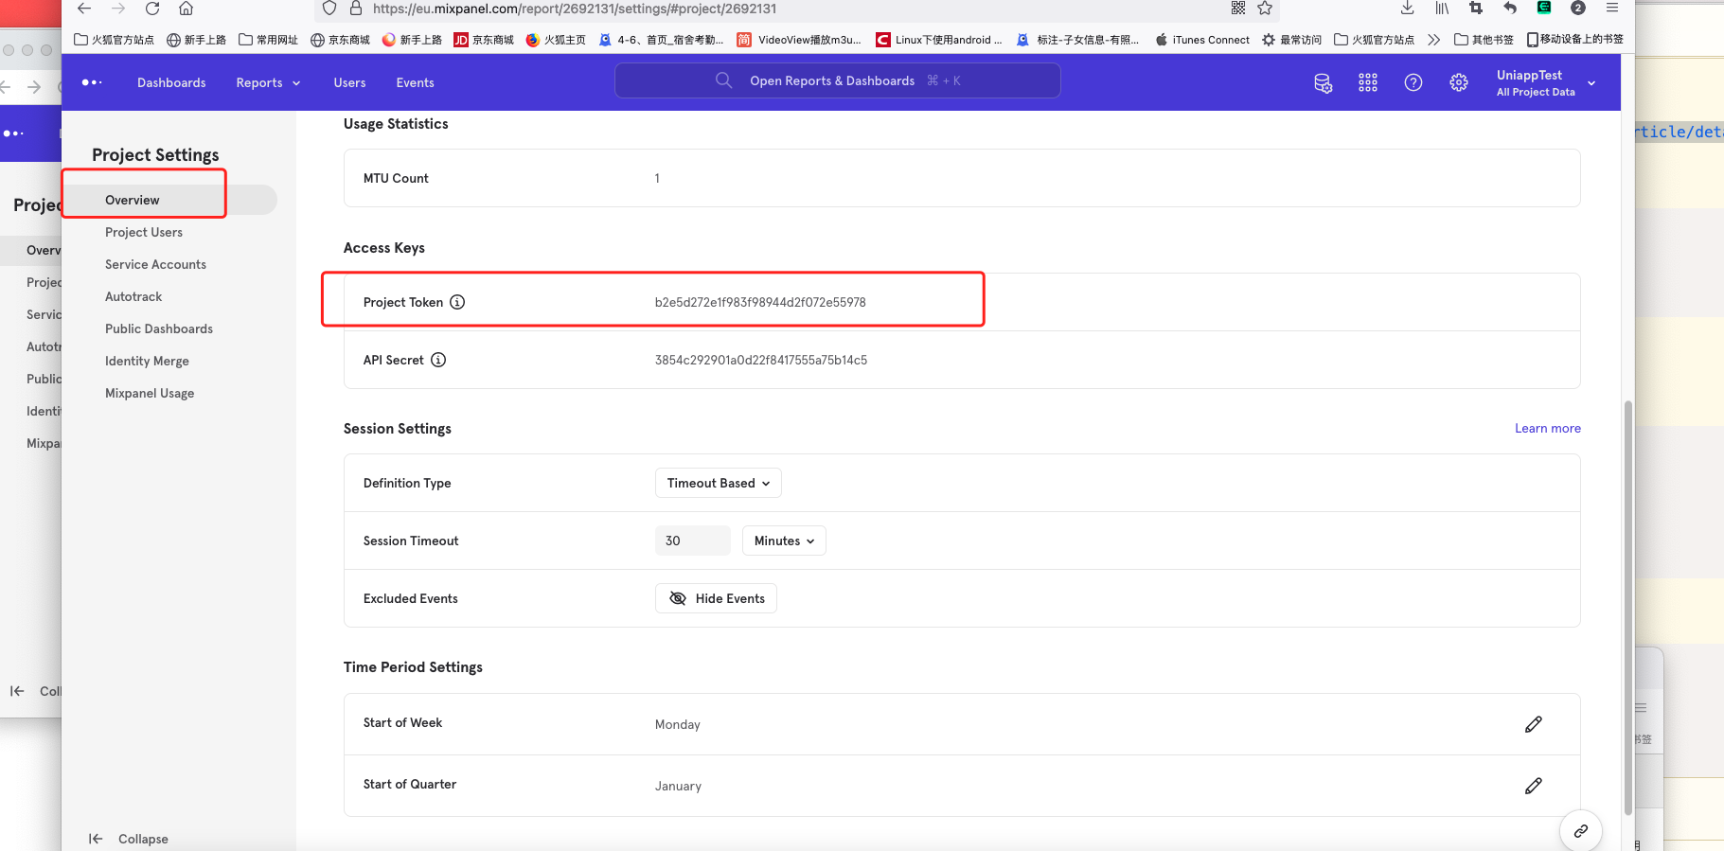Viewport: 1724px width, 851px height.
Task: Open the Timeout Based definition dropdown
Action: point(719,483)
